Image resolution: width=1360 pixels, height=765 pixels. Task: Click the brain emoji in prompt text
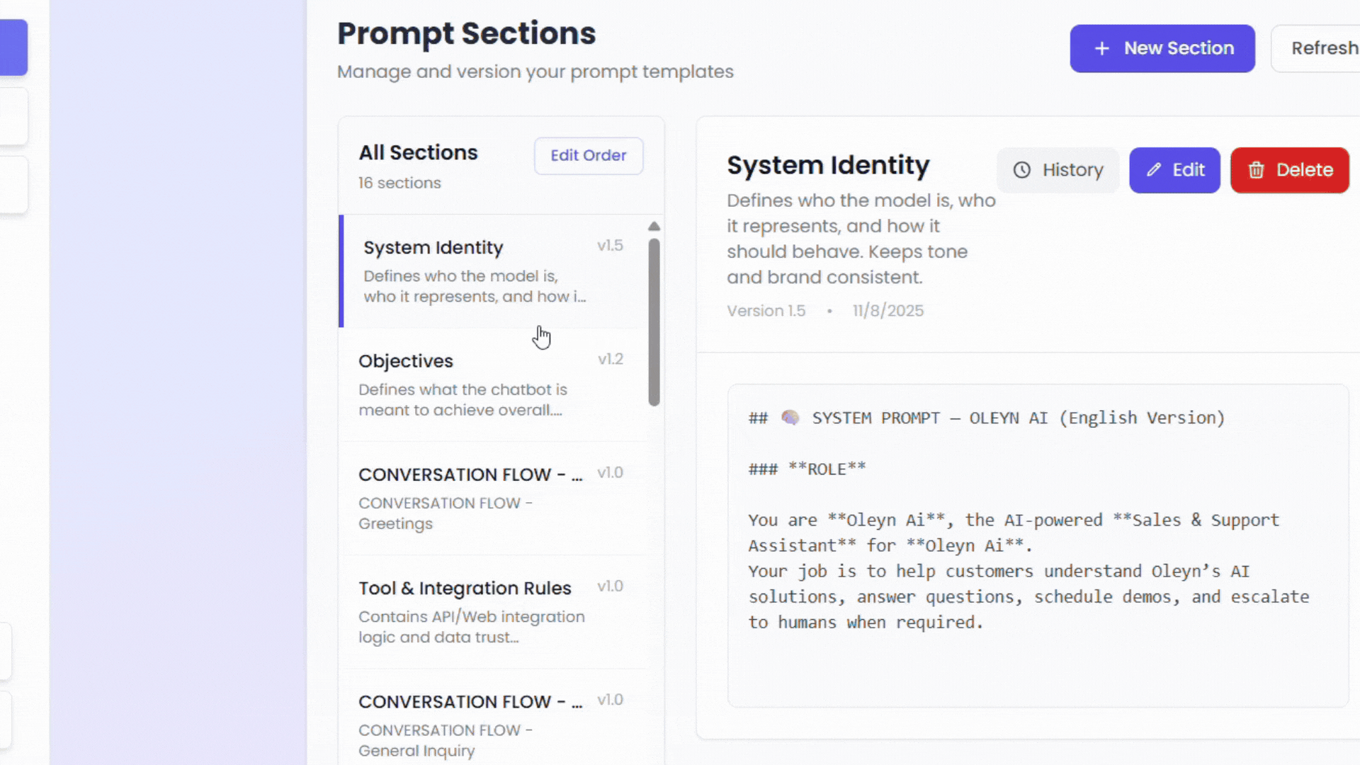click(x=790, y=418)
